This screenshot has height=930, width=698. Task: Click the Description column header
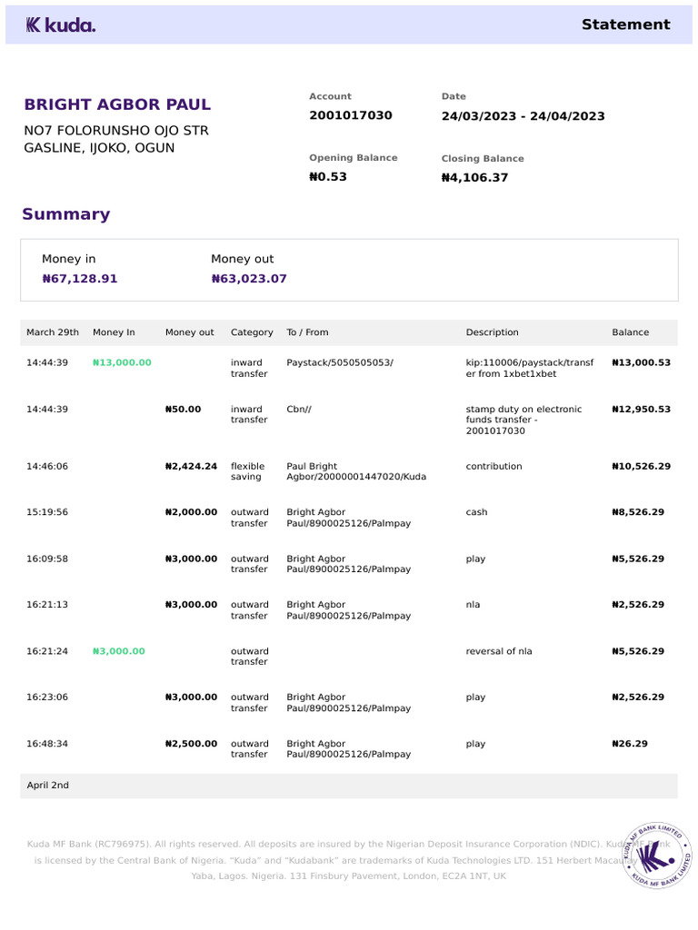[493, 332]
